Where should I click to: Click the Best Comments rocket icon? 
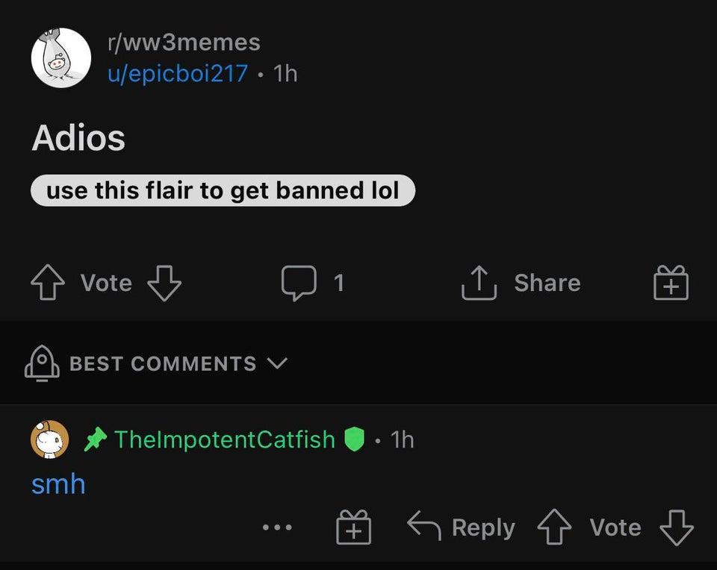(43, 364)
